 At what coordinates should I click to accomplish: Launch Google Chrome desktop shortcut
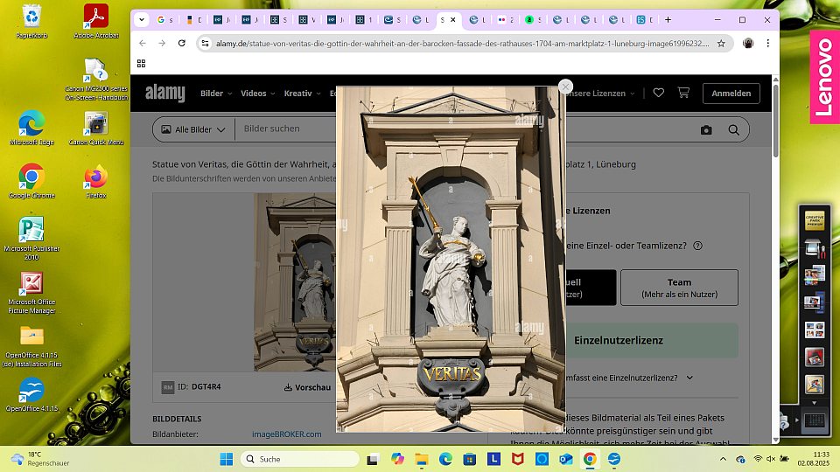[31, 182]
